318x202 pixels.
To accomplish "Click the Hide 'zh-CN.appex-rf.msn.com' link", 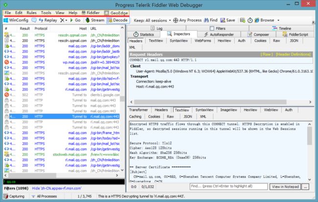I will click(x=57, y=188).
